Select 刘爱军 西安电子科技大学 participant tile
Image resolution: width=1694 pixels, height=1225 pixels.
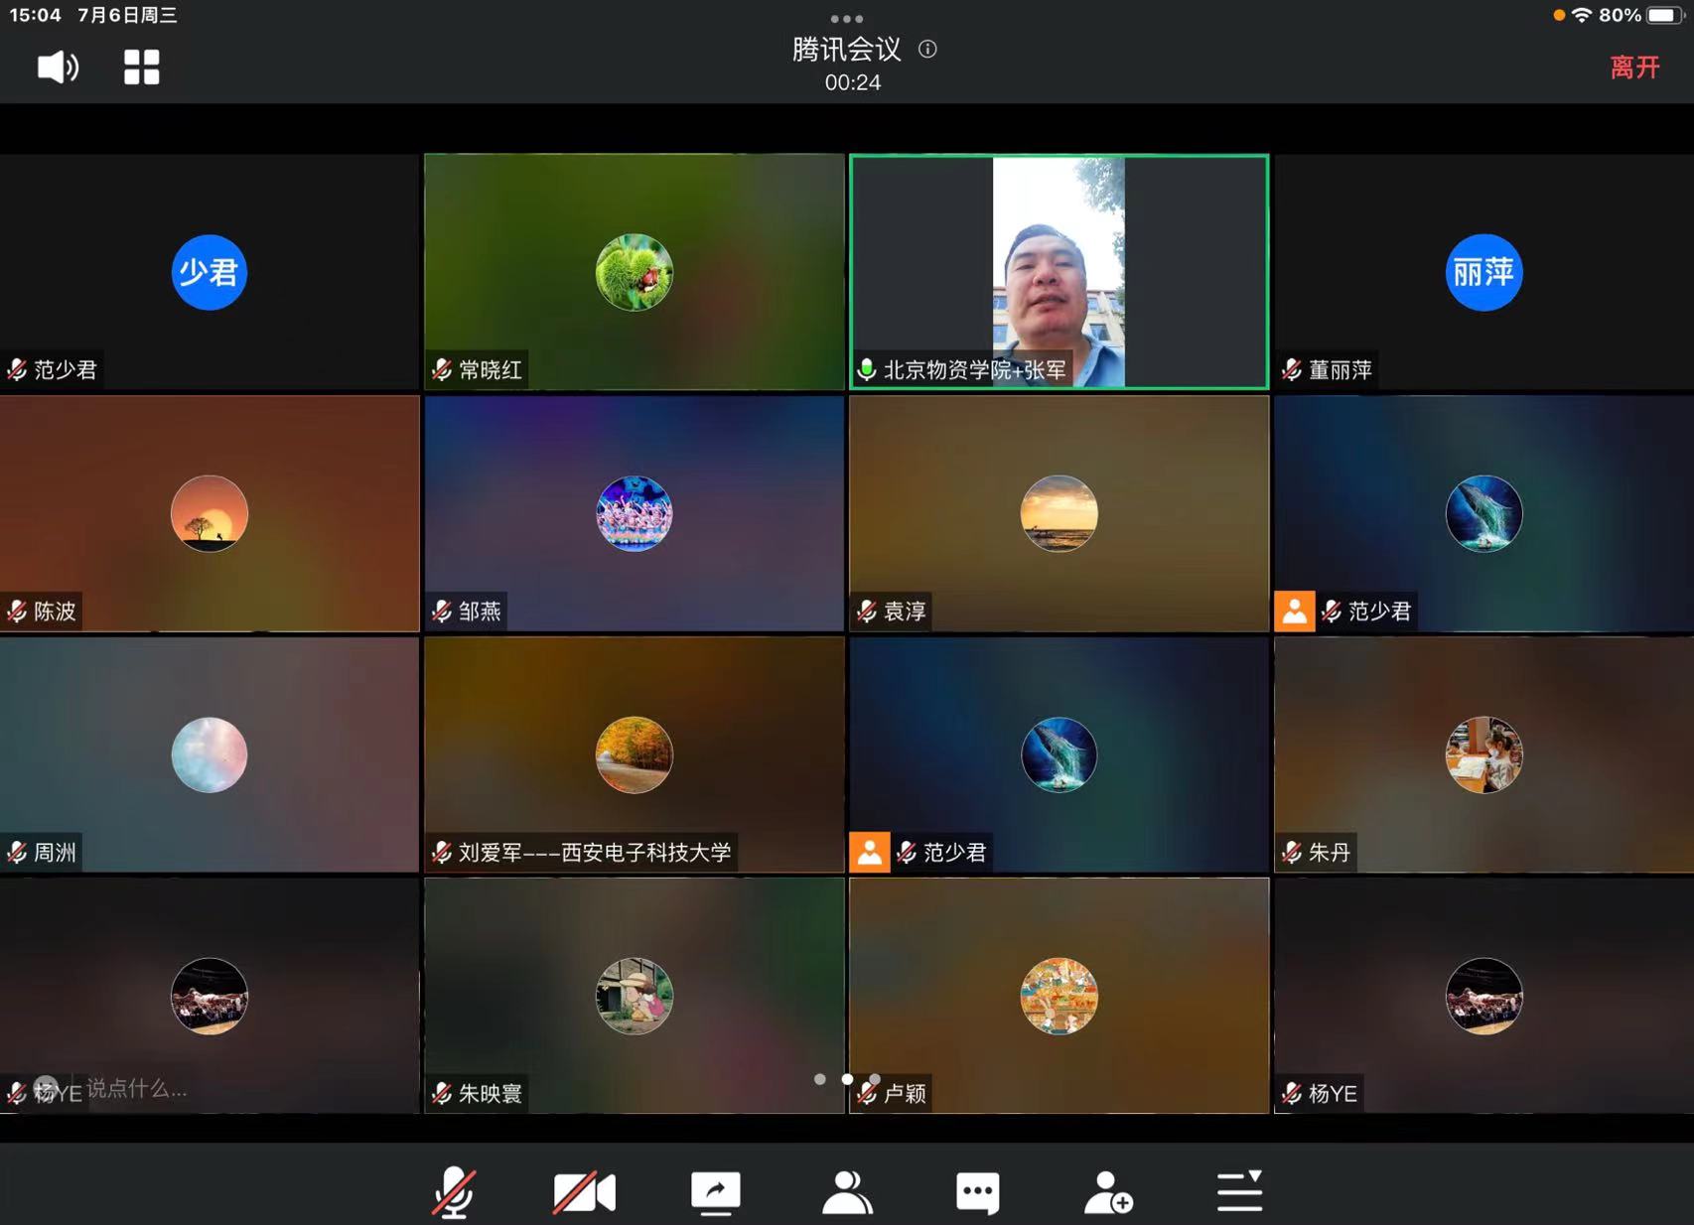[634, 754]
